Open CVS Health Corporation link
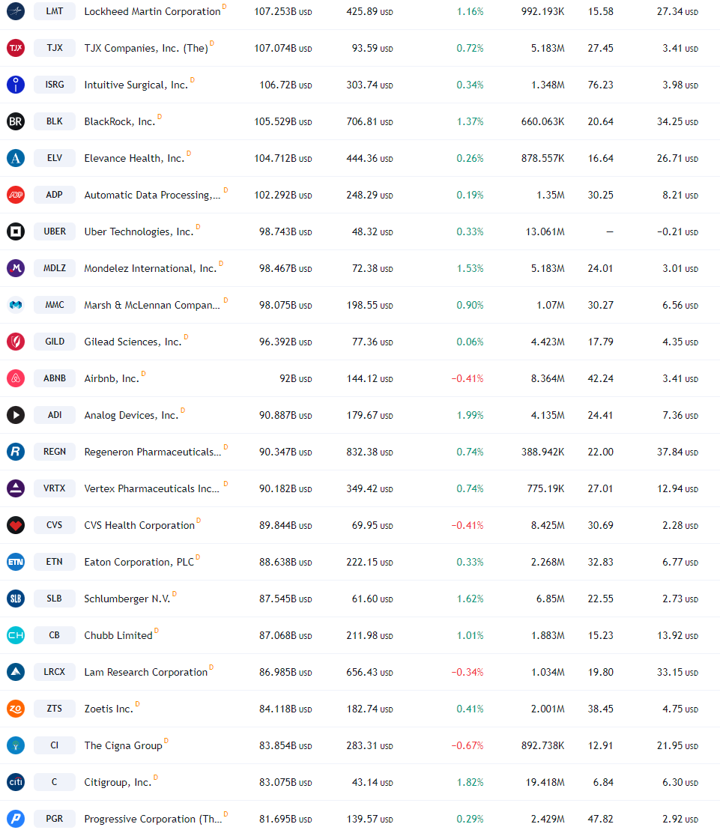 140,525
